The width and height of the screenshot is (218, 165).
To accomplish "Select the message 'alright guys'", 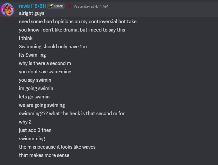I will pos(31,13).
